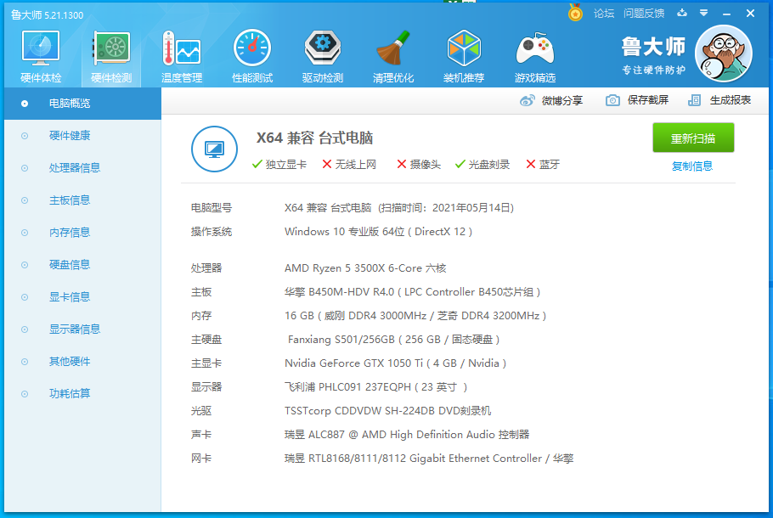Click the 蓝牙 status indicator

click(x=543, y=165)
